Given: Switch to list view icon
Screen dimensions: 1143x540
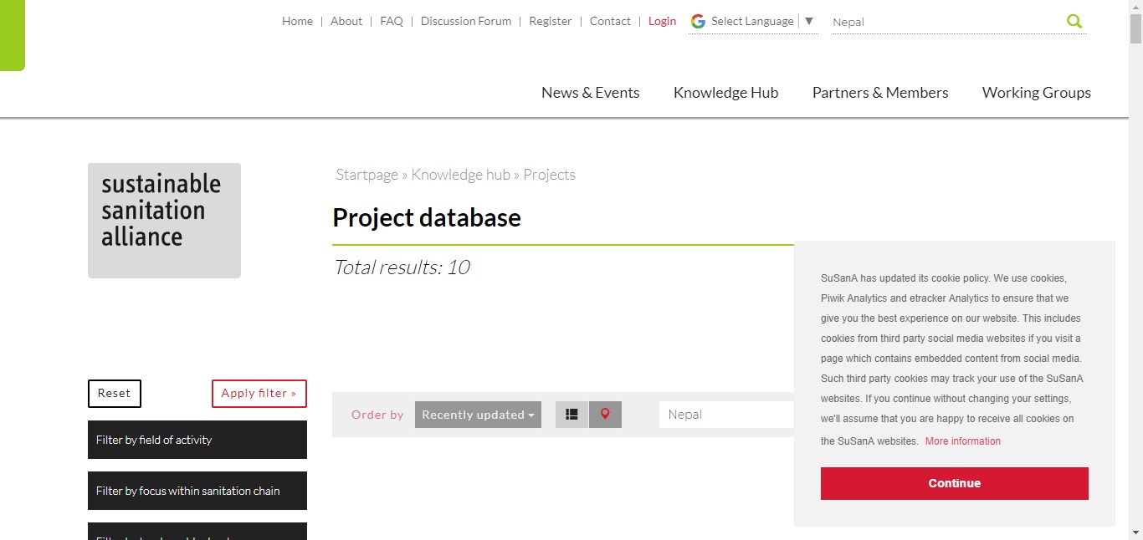Looking at the screenshot, I should tap(572, 415).
